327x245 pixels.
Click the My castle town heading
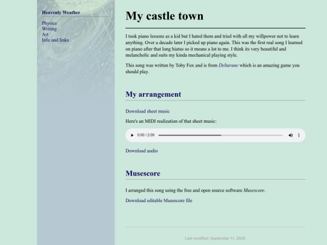[x=164, y=16]
